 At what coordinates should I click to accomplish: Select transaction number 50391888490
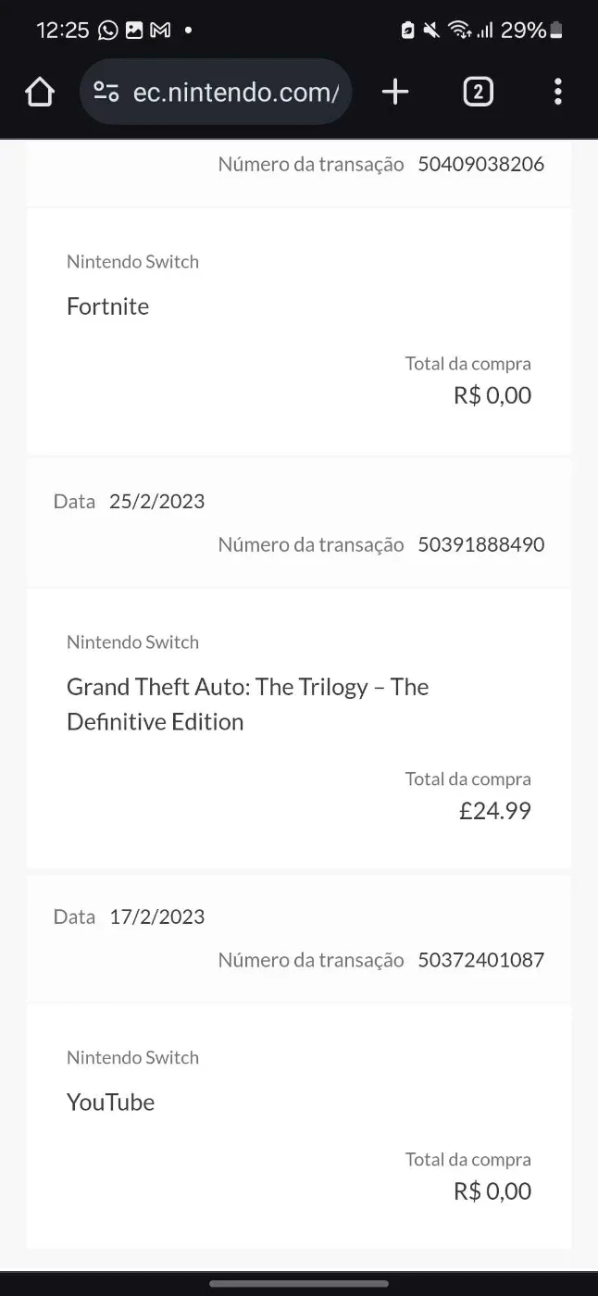pos(480,544)
